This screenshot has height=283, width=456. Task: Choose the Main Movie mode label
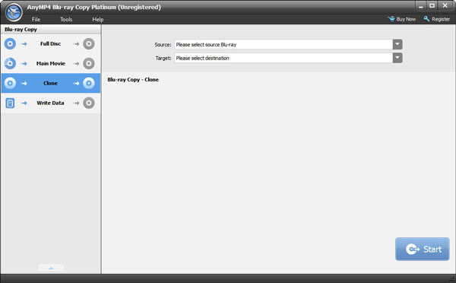click(x=51, y=63)
